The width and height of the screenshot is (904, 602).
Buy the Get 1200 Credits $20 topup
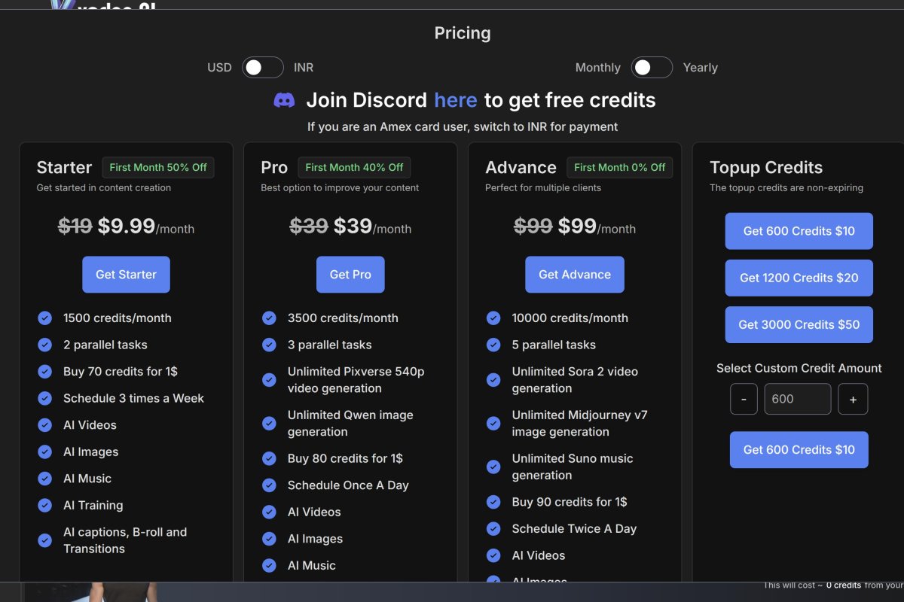799,278
